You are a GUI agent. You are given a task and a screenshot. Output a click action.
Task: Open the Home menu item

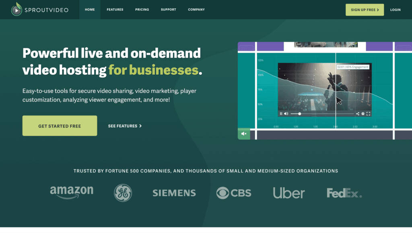90,10
